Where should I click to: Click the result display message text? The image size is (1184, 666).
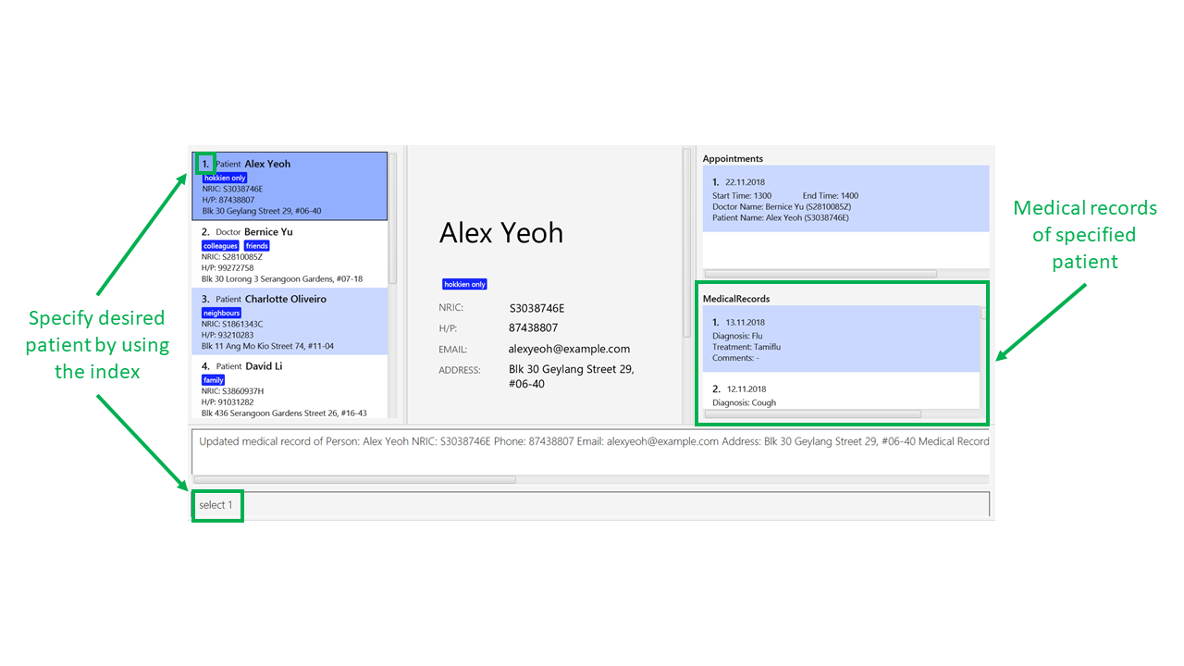(594, 441)
